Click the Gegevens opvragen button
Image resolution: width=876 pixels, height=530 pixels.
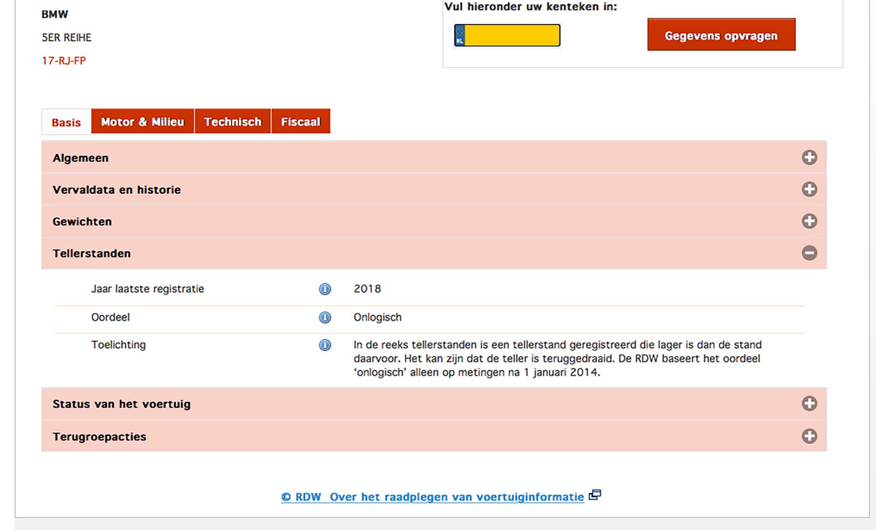pyautogui.click(x=721, y=35)
